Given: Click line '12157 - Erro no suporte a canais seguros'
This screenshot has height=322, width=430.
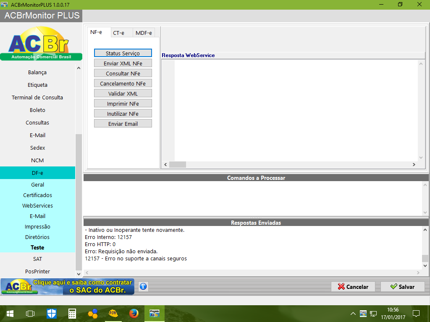Looking at the screenshot, I should coord(136,258).
